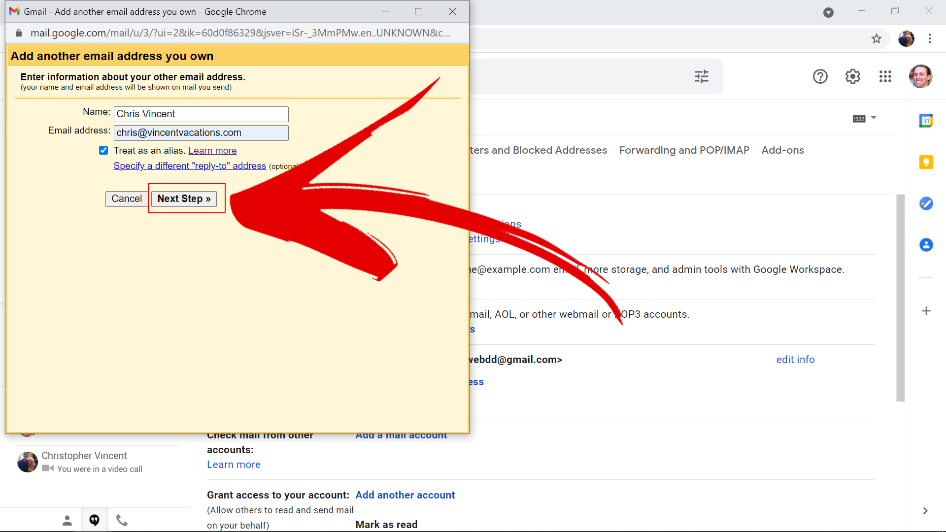Viewport: 946px width, 532px height.
Task: Edit the Name input field
Action: tap(201, 114)
